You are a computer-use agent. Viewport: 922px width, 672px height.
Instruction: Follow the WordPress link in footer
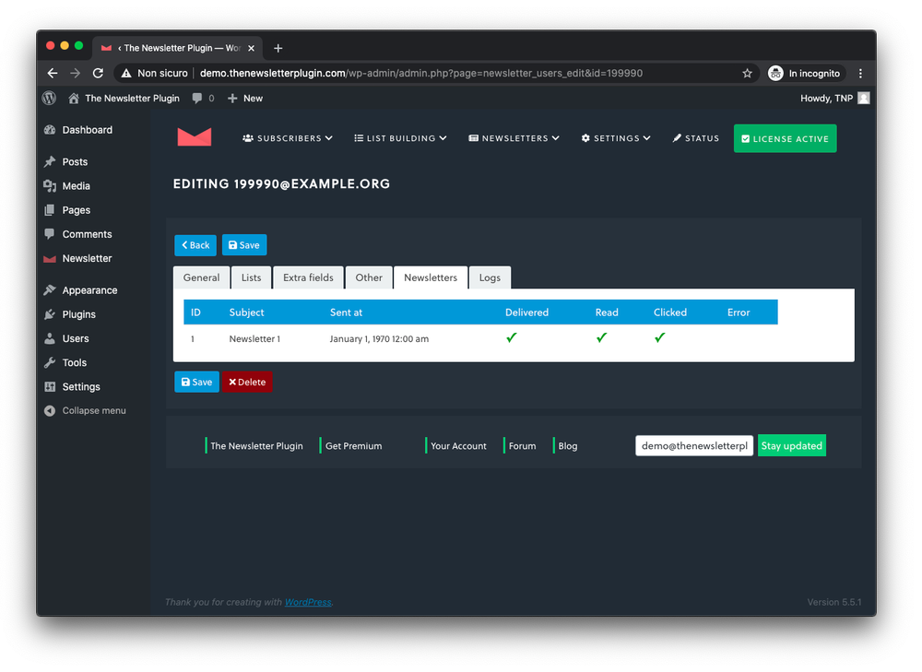(308, 602)
